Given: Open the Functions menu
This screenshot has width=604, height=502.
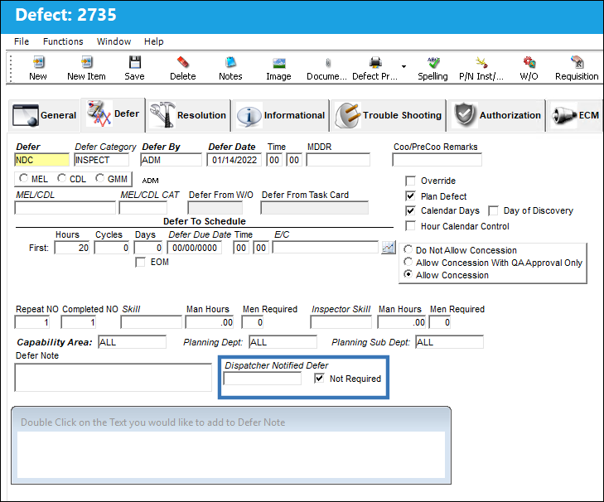Looking at the screenshot, I should (63, 41).
